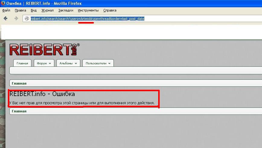Go to the Главная navigation tab

[x=22, y=63]
